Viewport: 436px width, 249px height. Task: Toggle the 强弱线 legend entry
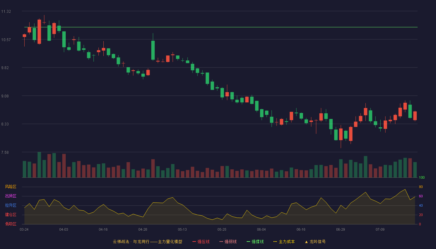pos(228,242)
